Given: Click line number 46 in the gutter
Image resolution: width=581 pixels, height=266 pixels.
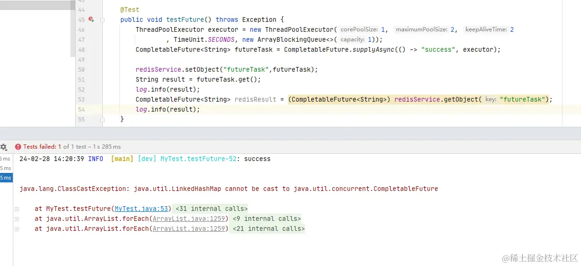Looking at the screenshot, I should coord(81,30).
